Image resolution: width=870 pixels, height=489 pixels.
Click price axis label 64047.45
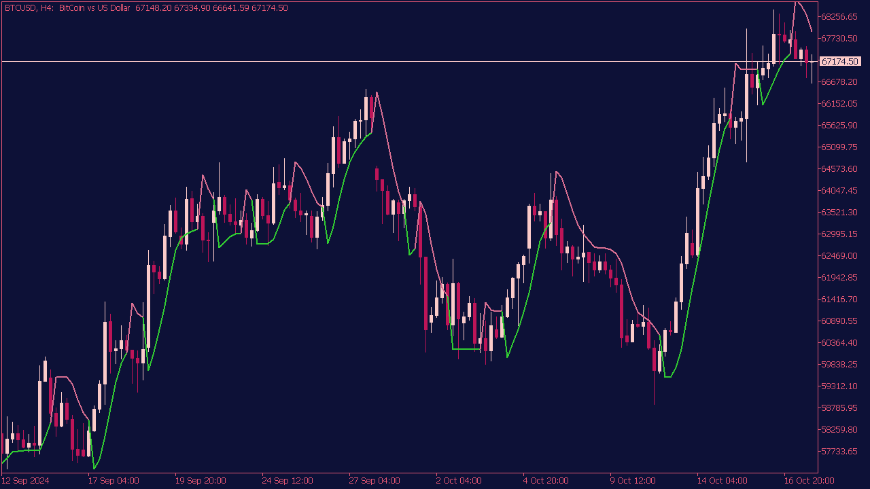coord(839,190)
